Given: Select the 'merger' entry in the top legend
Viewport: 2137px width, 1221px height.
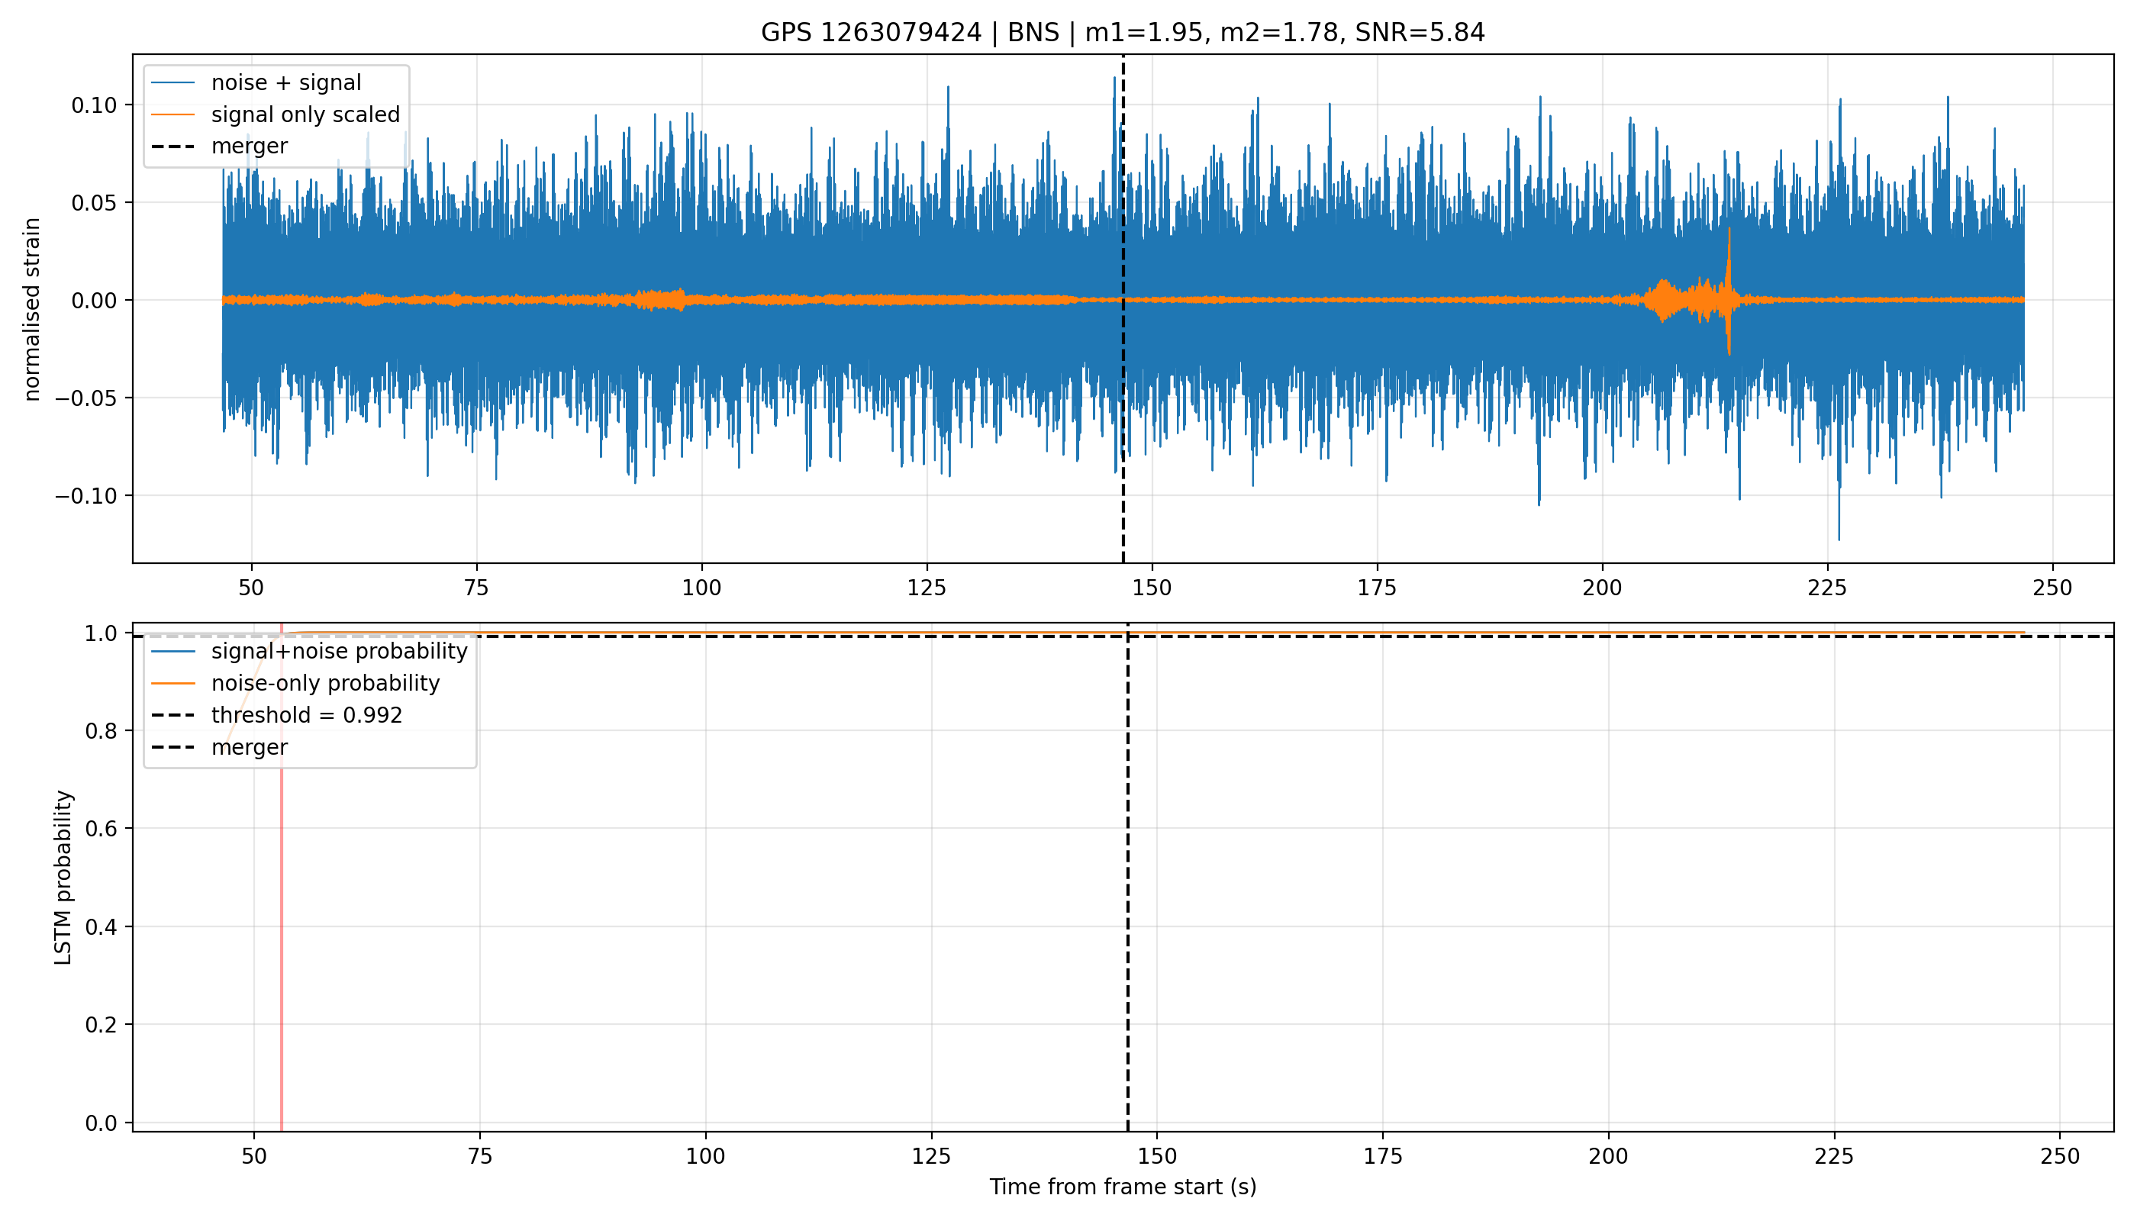Looking at the screenshot, I should pyautogui.click(x=219, y=146).
